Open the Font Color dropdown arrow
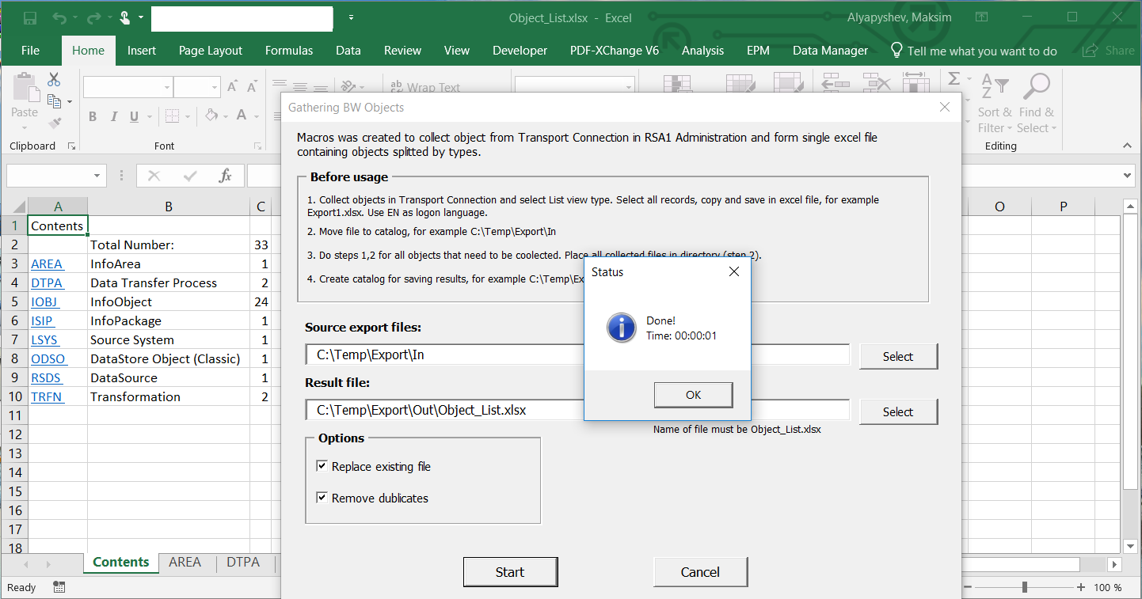This screenshot has height=599, width=1142. click(255, 116)
